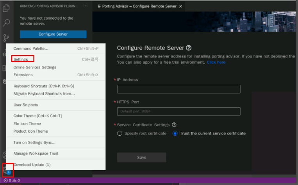The width and height of the screenshot is (298, 185).
Task: Click Turn on Settings Sync menu item
Action: (34, 142)
